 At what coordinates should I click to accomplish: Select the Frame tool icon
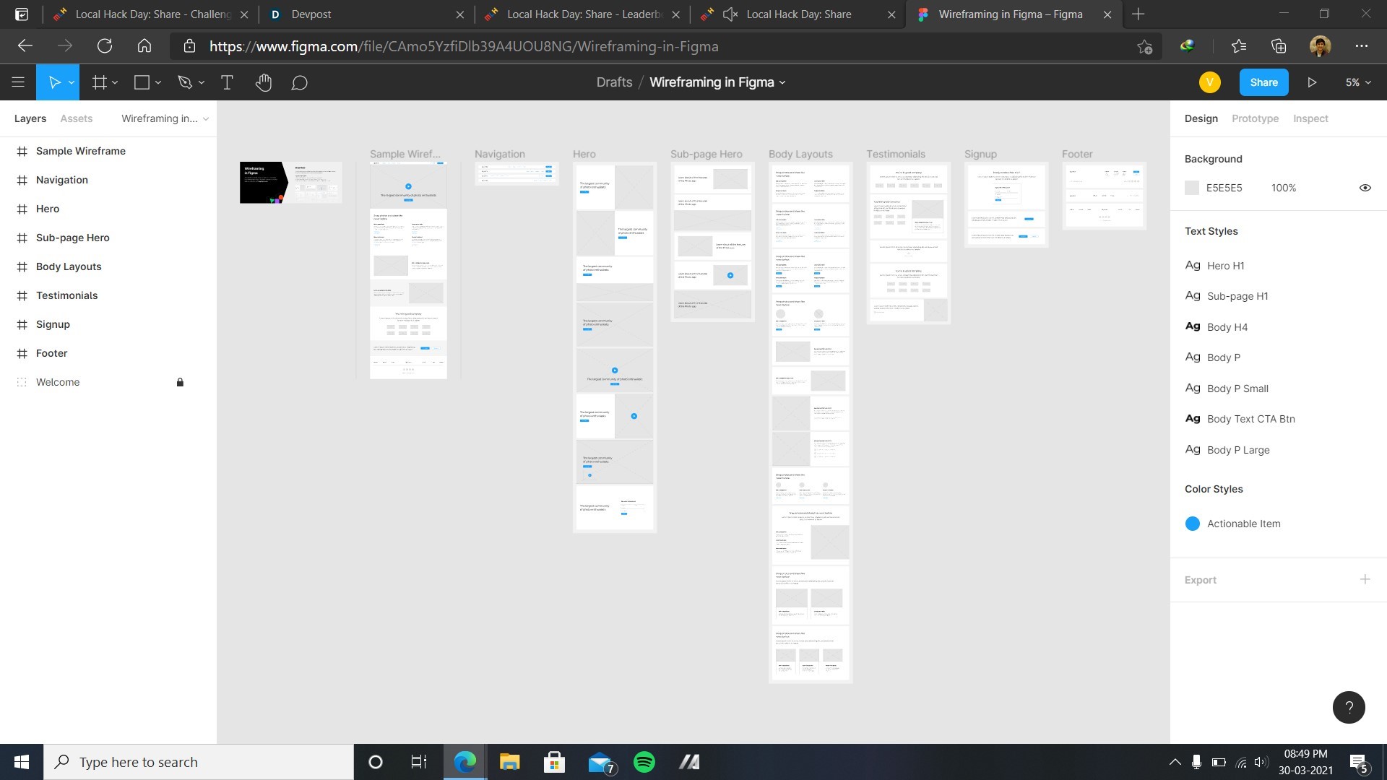click(100, 82)
